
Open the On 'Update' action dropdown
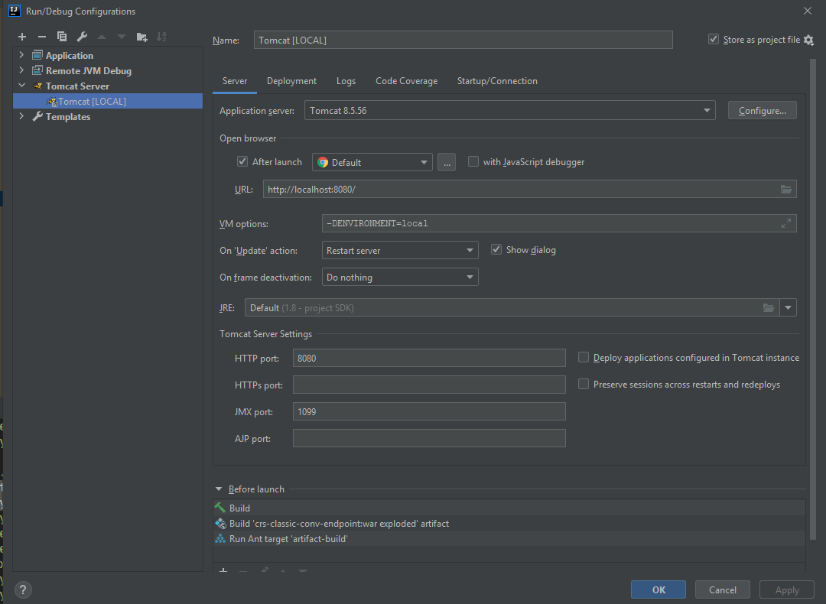coord(468,250)
